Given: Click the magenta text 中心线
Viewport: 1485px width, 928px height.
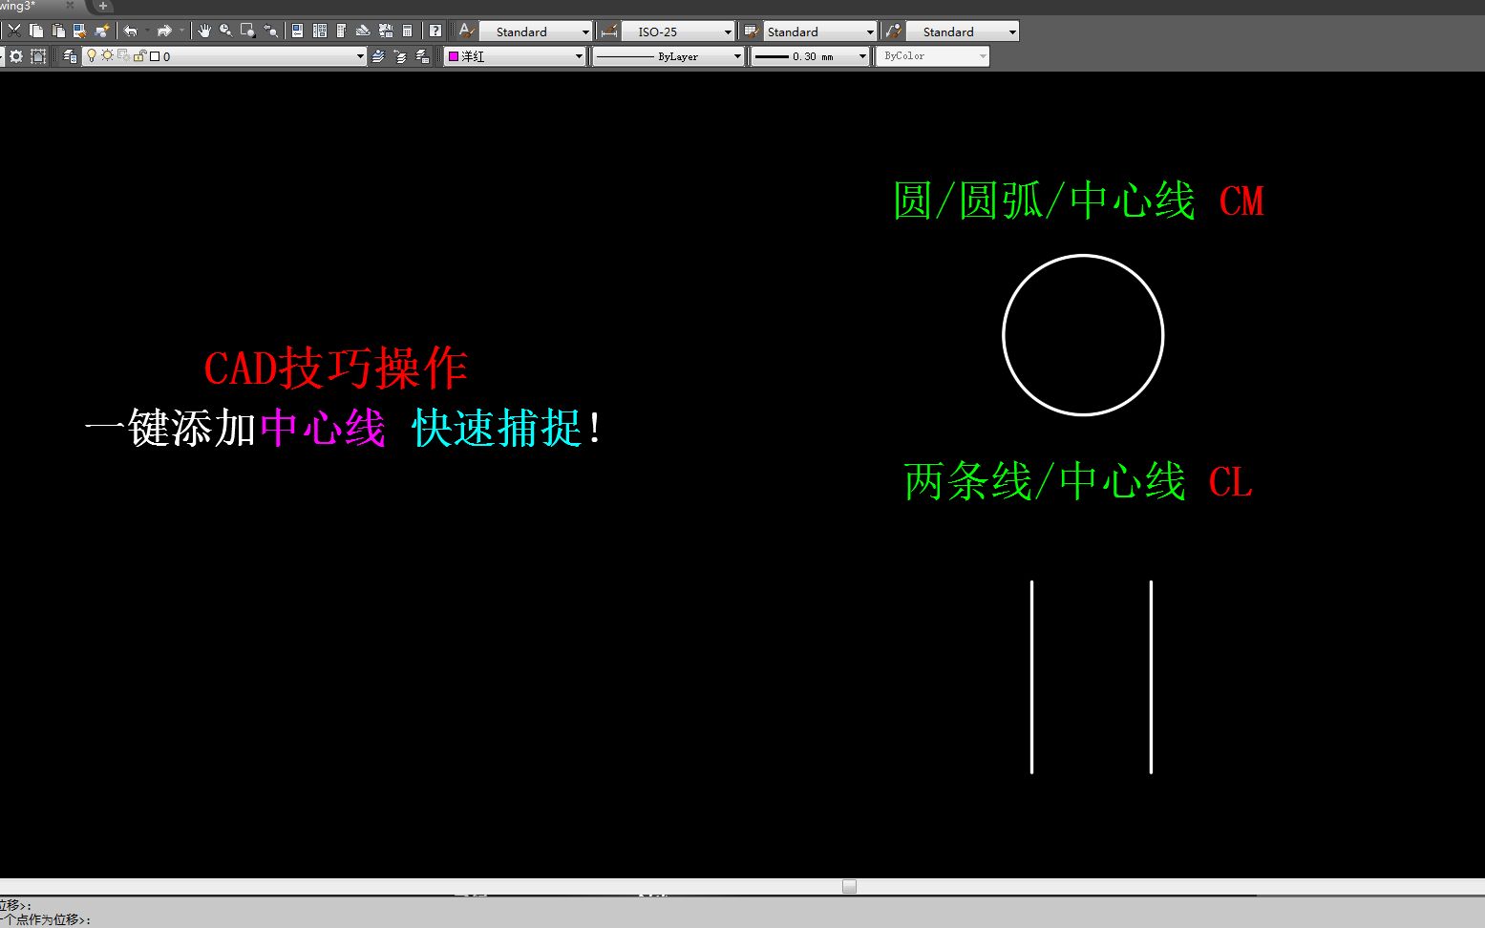Looking at the screenshot, I should (323, 428).
